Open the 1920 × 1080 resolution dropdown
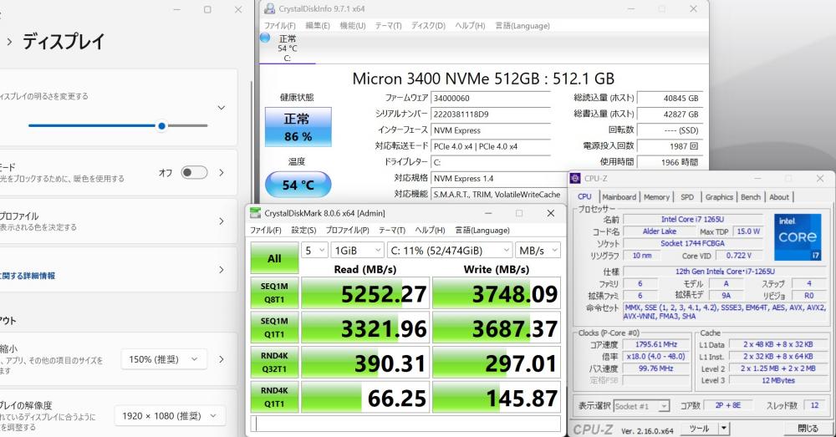 pos(170,415)
